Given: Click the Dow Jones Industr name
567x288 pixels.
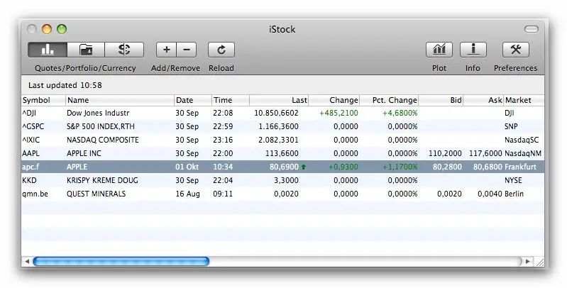Looking at the screenshot, I should [98, 113].
